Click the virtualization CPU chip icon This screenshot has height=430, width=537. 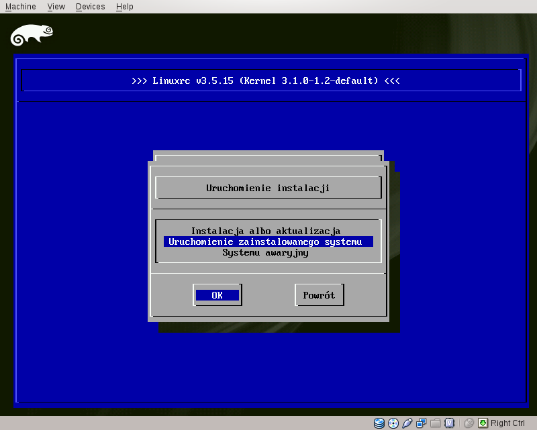(x=449, y=423)
